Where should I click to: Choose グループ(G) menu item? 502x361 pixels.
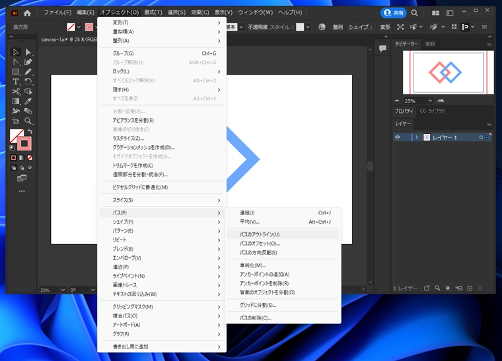point(162,53)
